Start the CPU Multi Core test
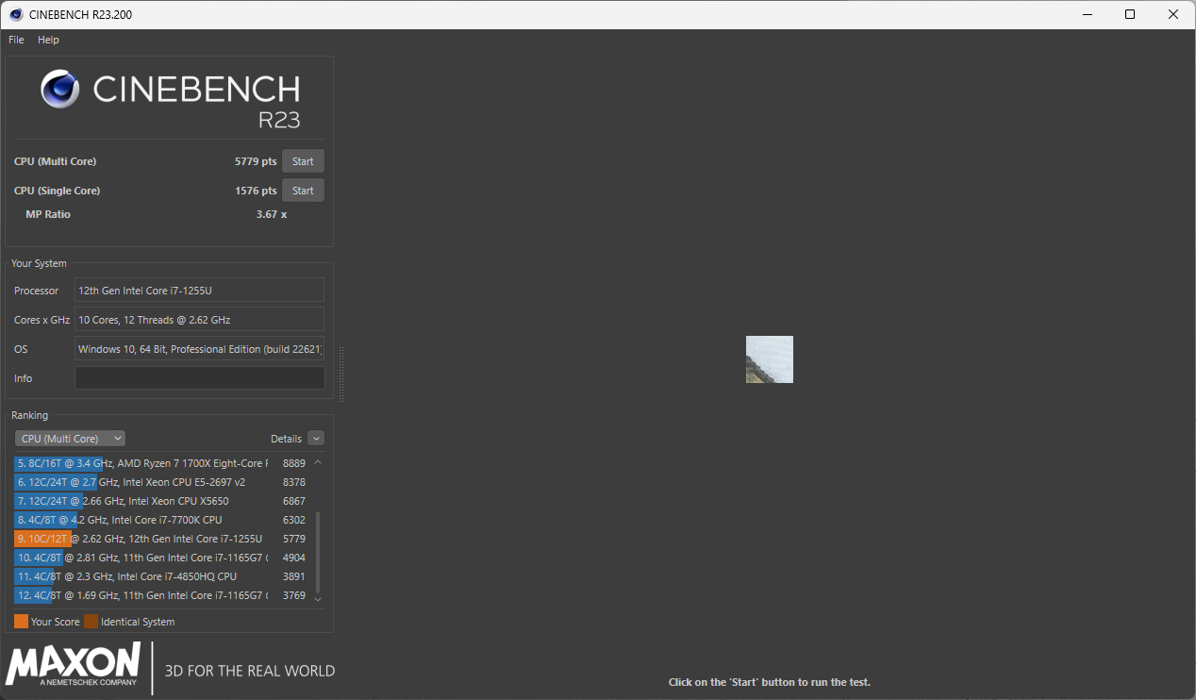Viewport: 1196px width, 700px height. coord(303,161)
